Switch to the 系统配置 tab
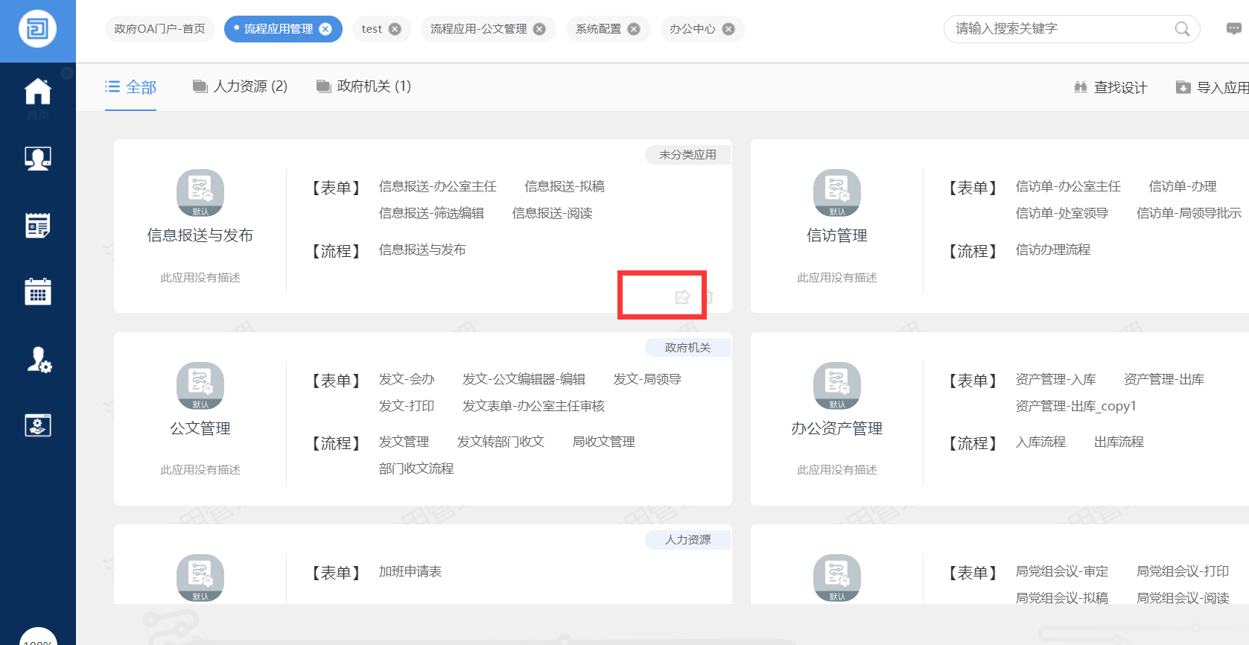The width and height of the screenshot is (1249, 645). (598, 29)
